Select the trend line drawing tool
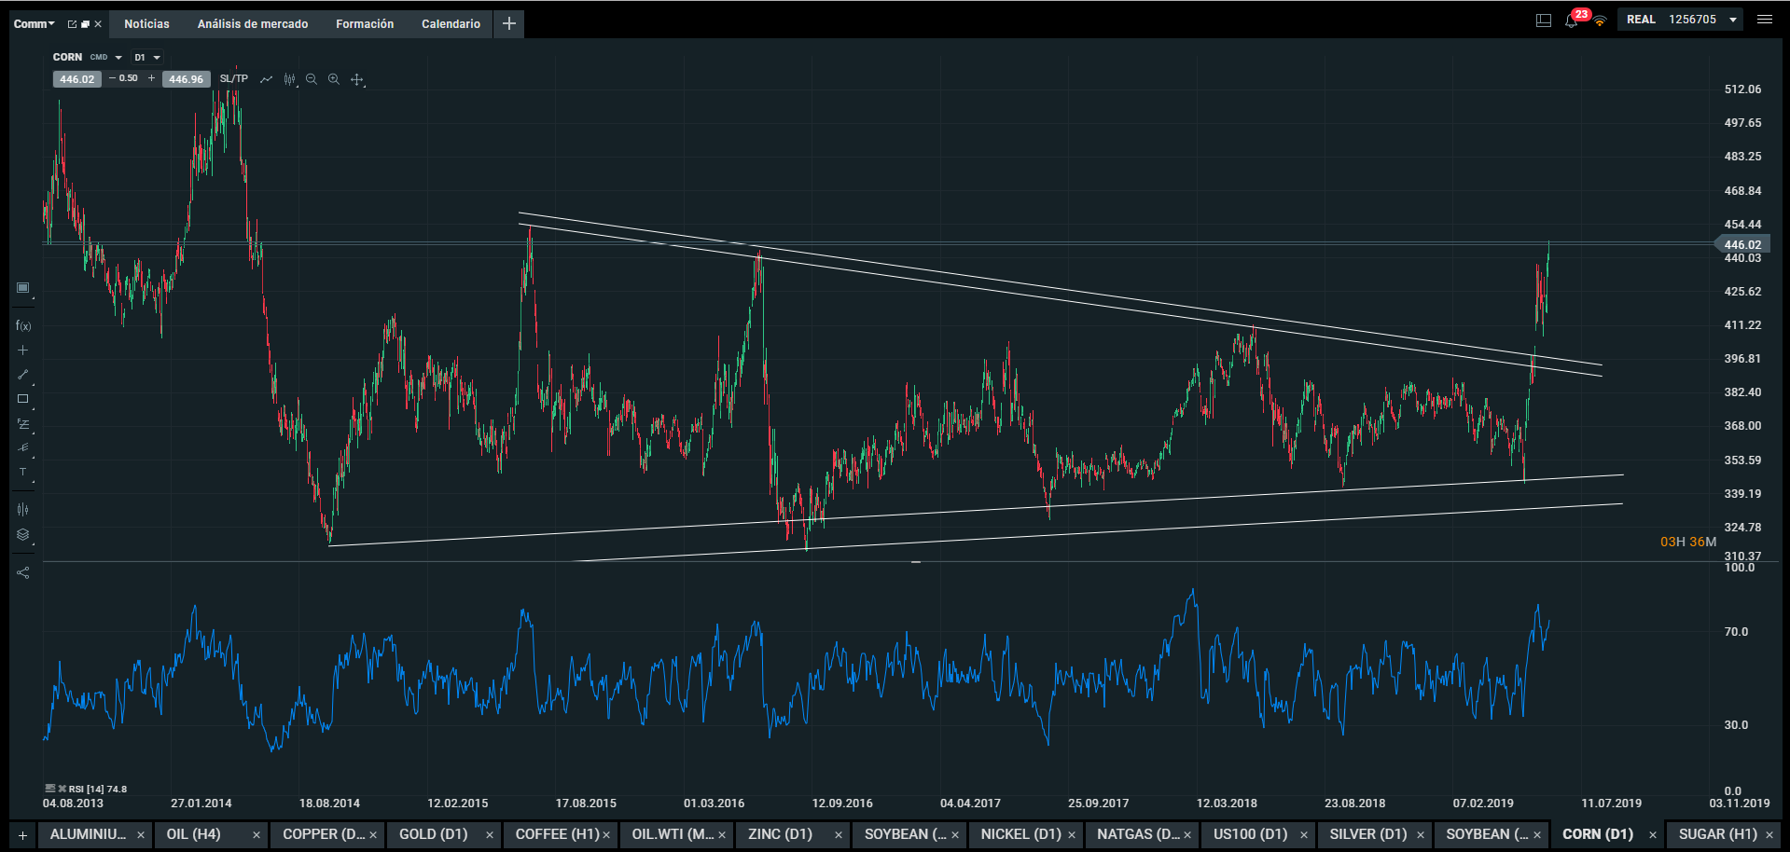This screenshot has width=1790, height=852. click(23, 375)
